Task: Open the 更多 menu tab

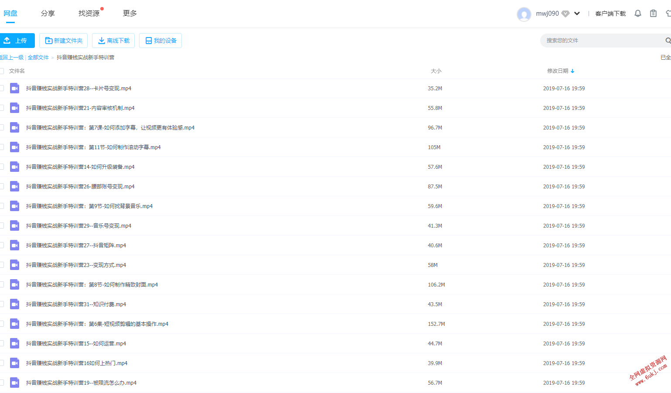Action: tap(130, 14)
